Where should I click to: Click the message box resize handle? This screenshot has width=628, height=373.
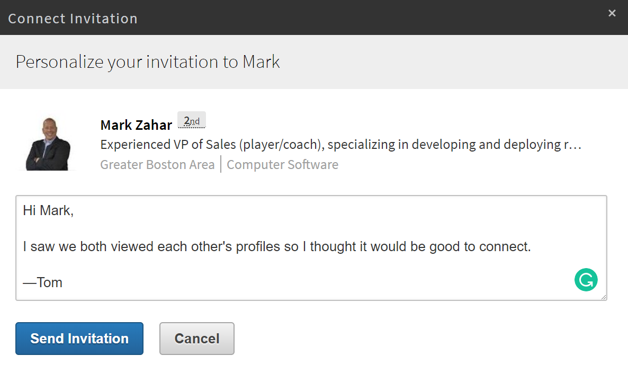coord(603,297)
